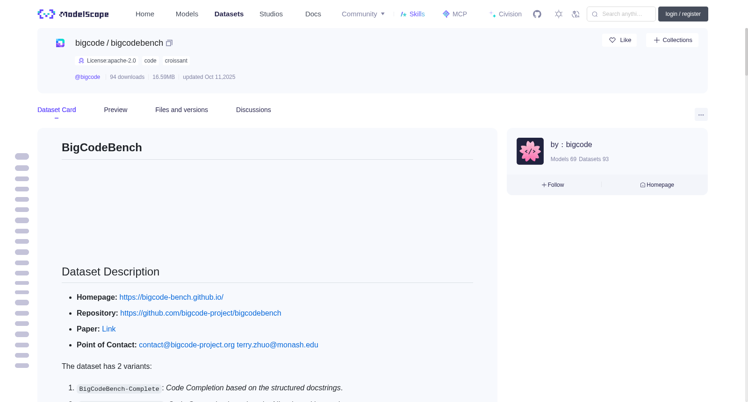Click the search magnifier icon
Screen dimensions: 748x402
point(595,14)
